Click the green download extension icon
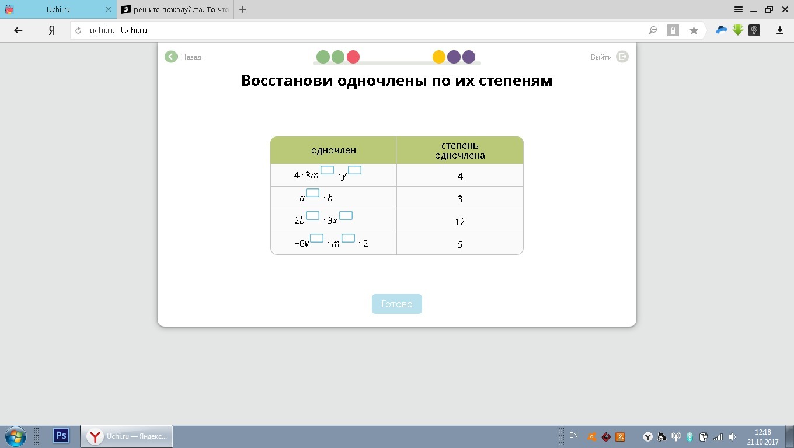 click(738, 30)
